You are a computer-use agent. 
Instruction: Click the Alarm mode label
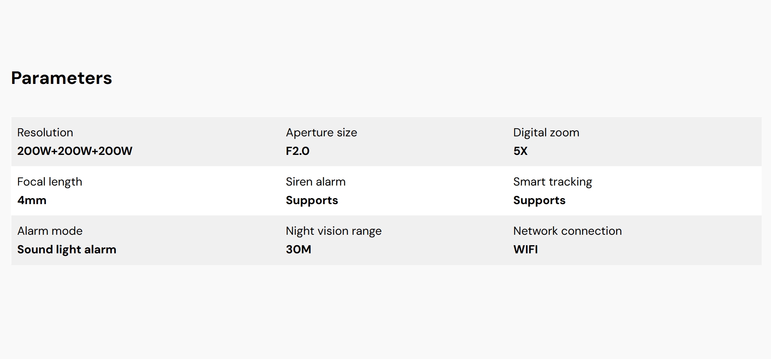(50, 231)
